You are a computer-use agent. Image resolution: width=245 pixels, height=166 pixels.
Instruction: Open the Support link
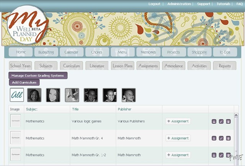pos(204,4)
